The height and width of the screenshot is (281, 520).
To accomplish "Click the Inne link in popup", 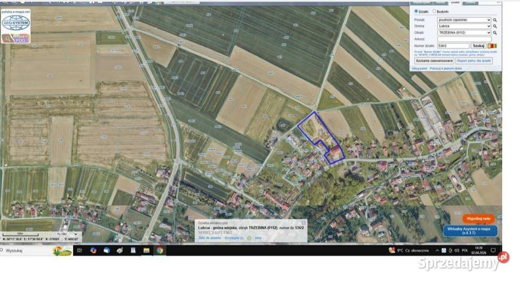I will click(258, 238).
